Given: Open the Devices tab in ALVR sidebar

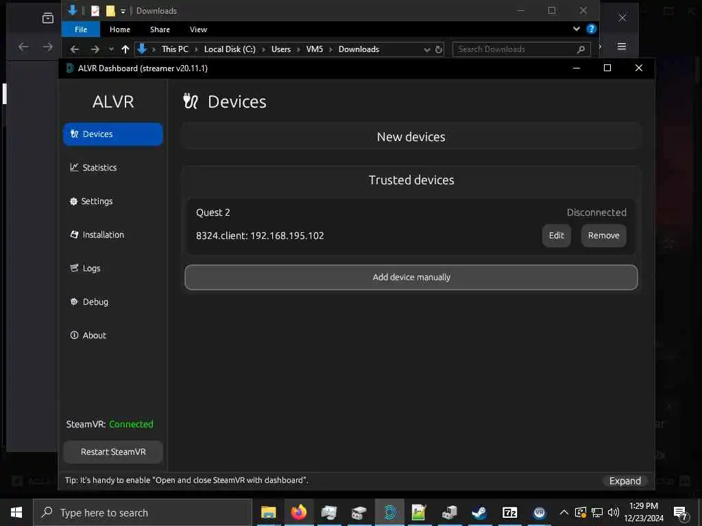Looking at the screenshot, I should tap(113, 134).
